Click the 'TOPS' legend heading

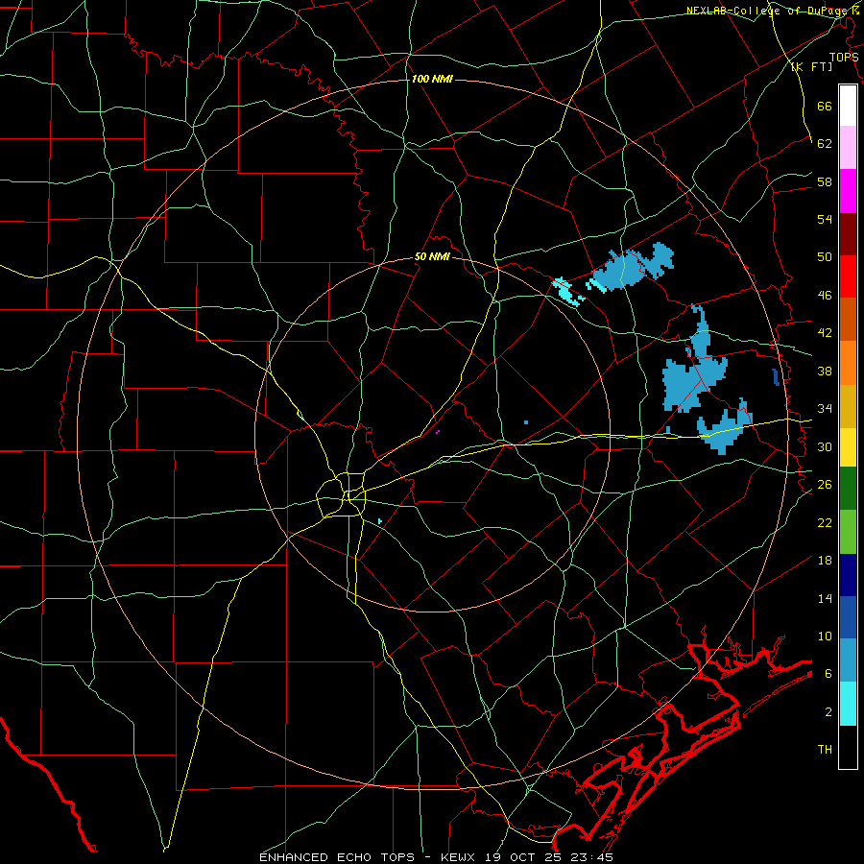tap(844, 58)
